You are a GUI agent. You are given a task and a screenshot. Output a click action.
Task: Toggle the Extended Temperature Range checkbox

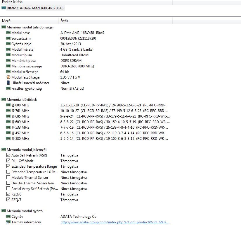point(8,166)
